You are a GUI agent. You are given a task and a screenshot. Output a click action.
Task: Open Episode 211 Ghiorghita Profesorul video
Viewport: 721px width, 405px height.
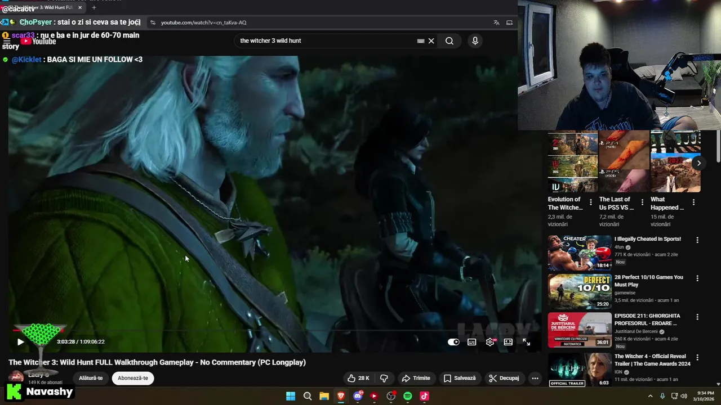[x=580, y=330]
